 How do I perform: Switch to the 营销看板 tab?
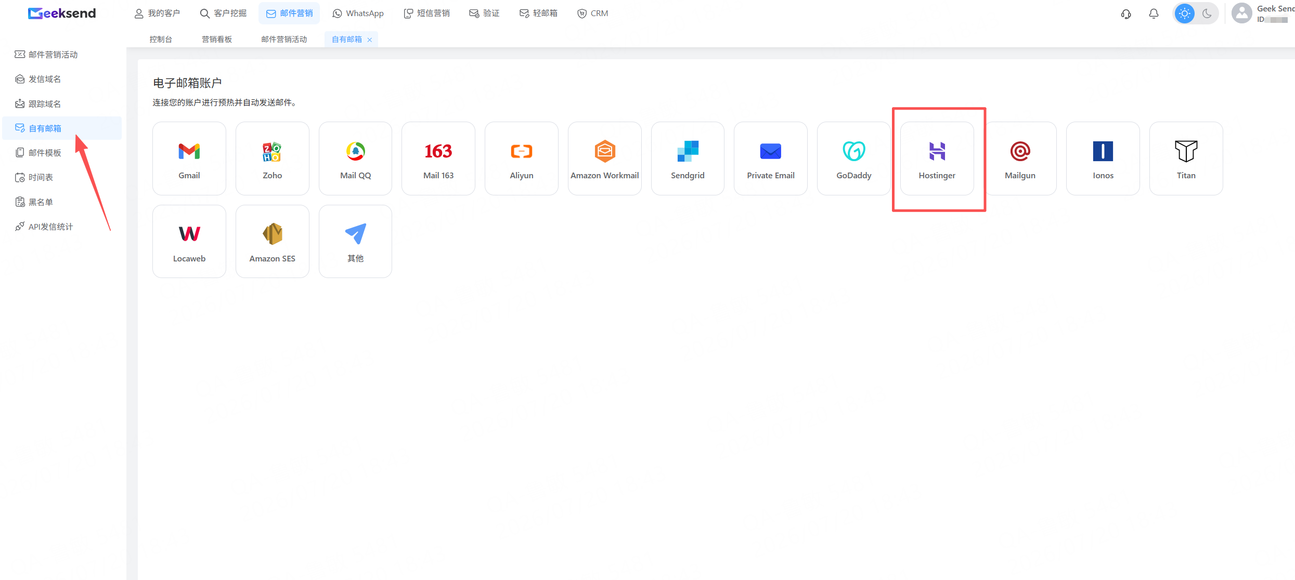coord(217,39)
